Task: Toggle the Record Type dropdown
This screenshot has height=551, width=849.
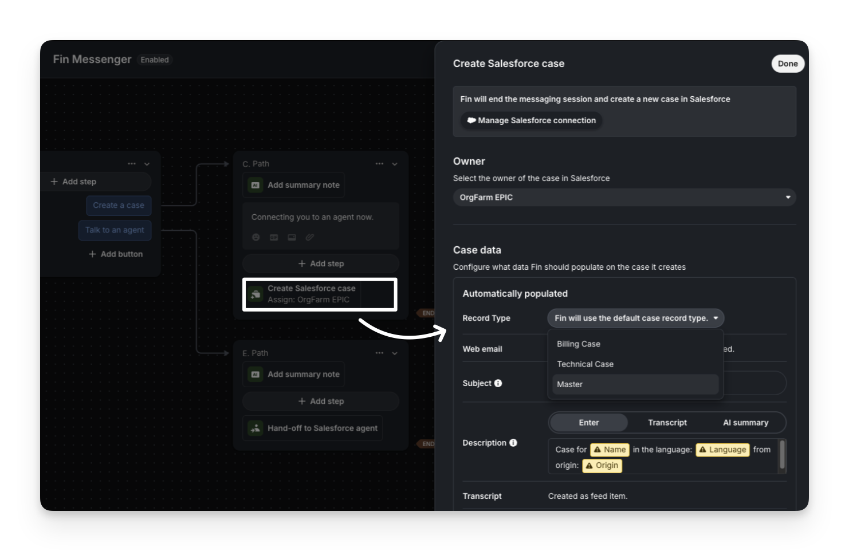Action: pos(635,318)
